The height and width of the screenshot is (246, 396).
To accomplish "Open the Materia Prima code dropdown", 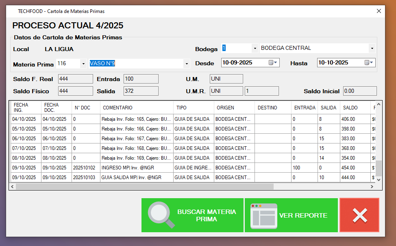I will point(83,64).
